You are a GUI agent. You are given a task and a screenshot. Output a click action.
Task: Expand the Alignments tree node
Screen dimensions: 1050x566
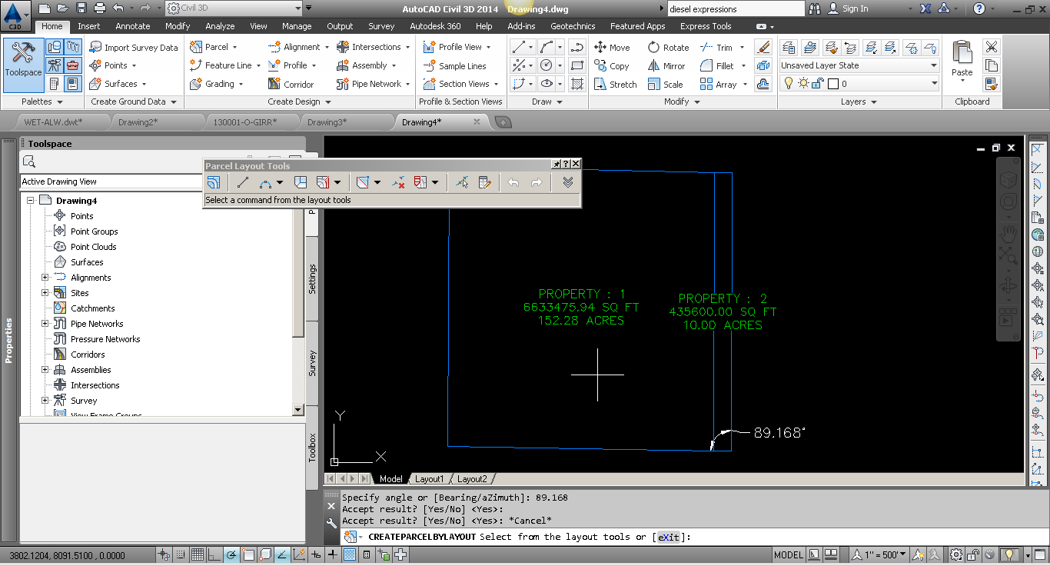click(45, 278)
